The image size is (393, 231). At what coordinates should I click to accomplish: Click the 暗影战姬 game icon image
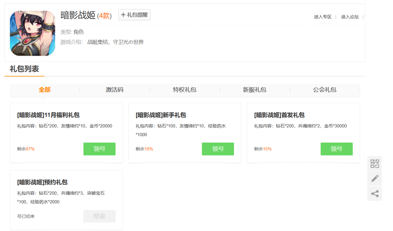pyautogui.click(x=33, y=33)
